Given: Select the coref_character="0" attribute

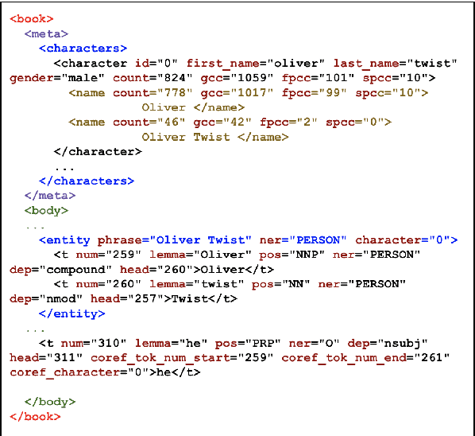Looking at the screenshot, I should (79, 372).
